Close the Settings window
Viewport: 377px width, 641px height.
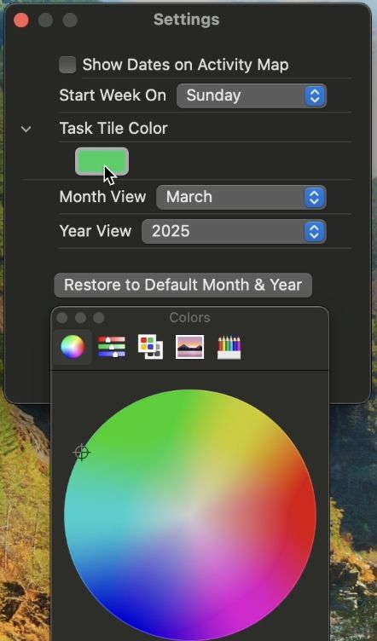(x=20, y=20)
